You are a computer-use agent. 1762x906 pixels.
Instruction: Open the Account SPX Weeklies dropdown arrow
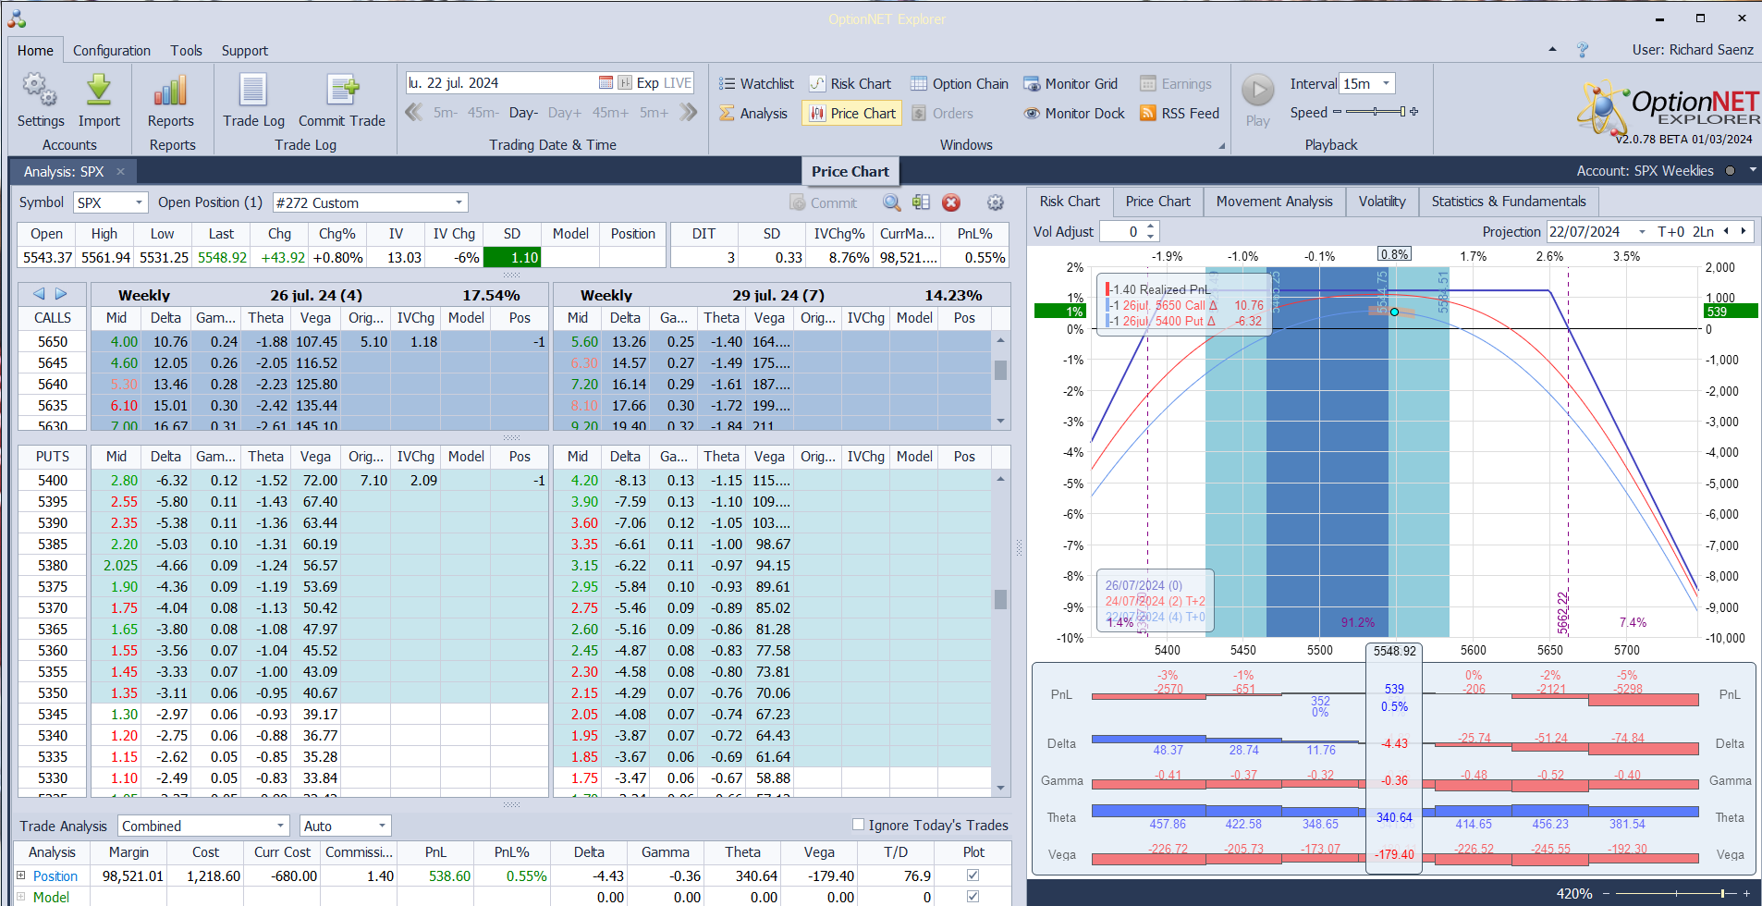point(1753,171)
